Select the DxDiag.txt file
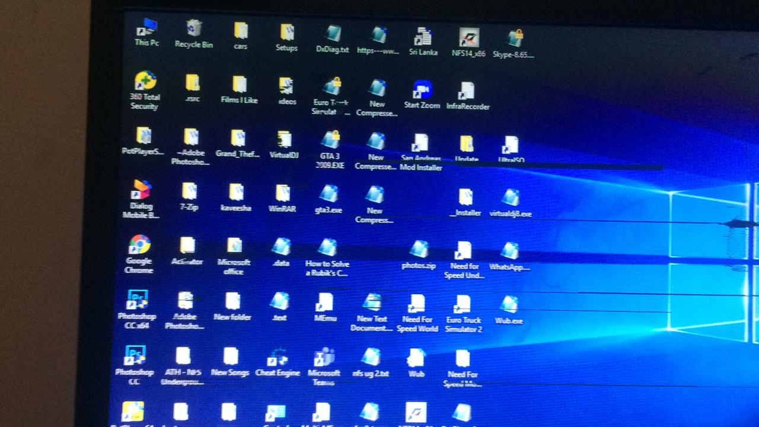The width and height of the screenshot is (759, 427). coord(333,39)
